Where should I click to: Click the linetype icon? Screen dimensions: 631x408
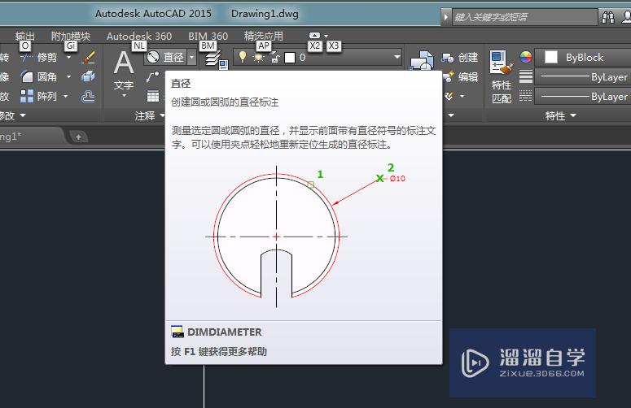(526, 96)
